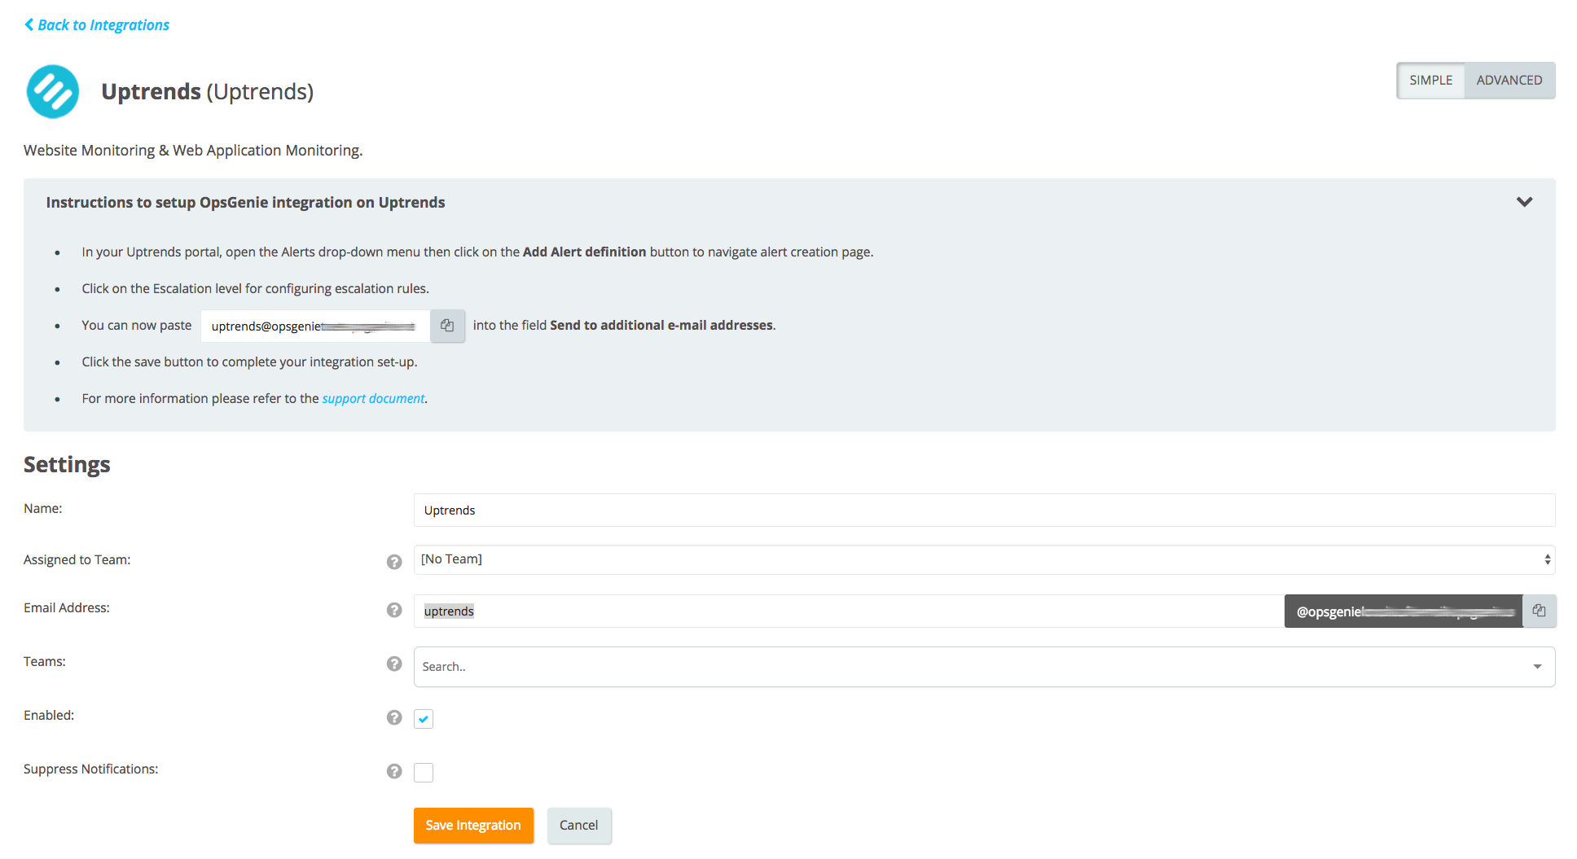The image size is (1577, 859).
Task: Open help for Suppress Notifications
Action: coord(394,771)
